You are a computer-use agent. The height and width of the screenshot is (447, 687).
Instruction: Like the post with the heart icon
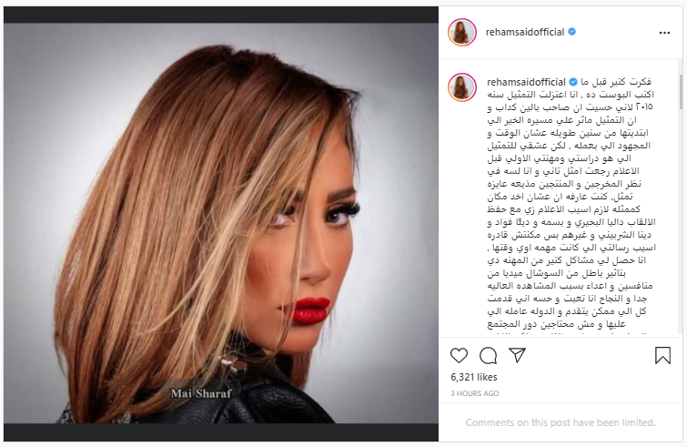459,355
